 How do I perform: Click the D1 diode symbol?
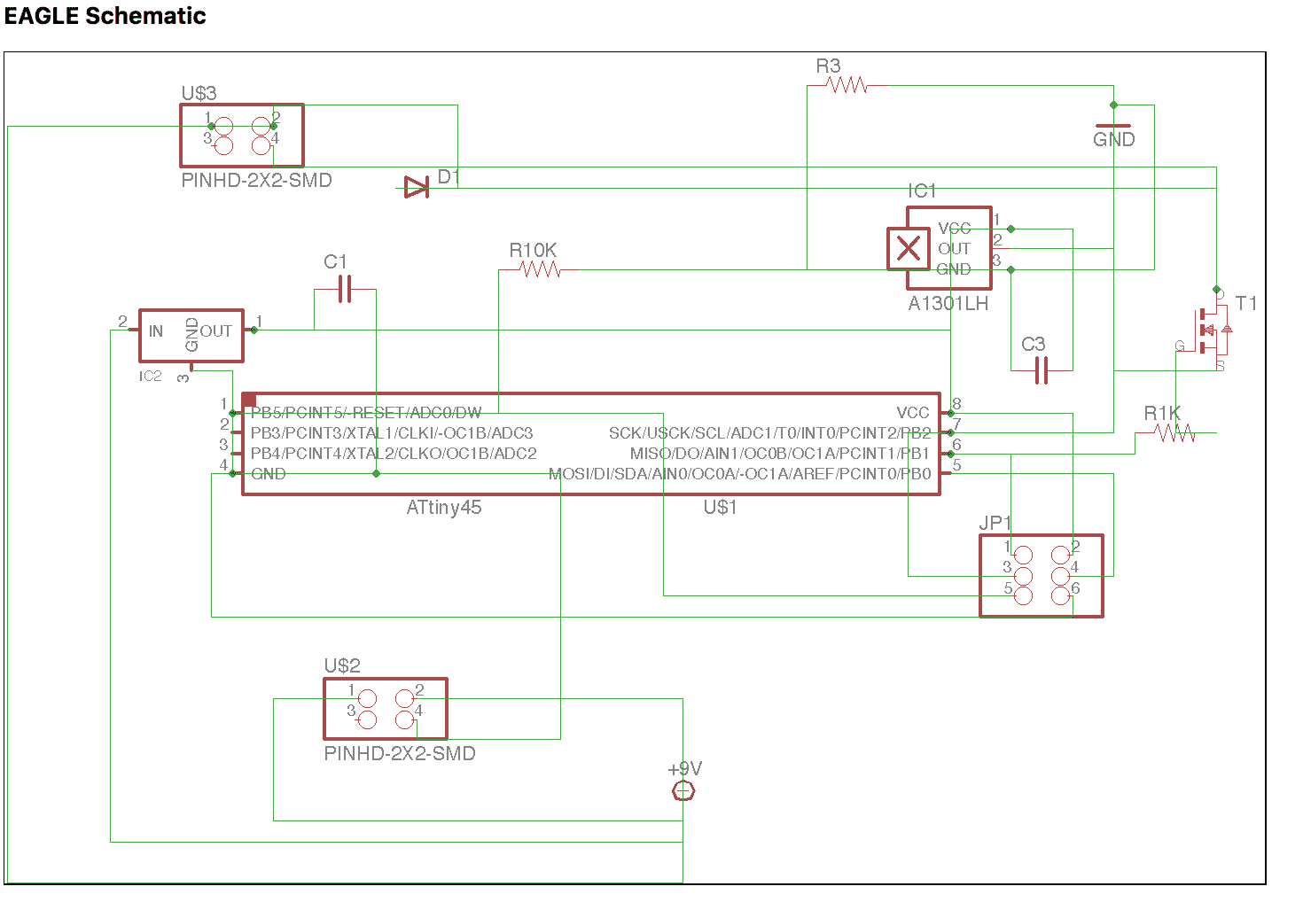pyautogui.click(x=417, y=187)
